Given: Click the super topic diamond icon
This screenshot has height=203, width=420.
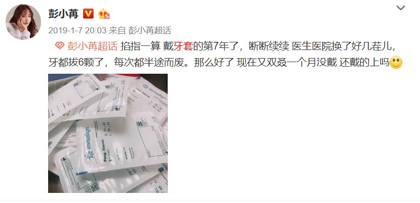Looking at the screenshot, I should 59,45.
